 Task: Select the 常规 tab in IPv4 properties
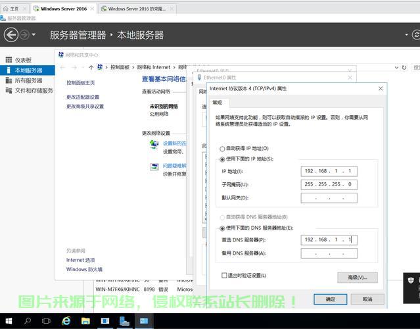pos(218,103)
